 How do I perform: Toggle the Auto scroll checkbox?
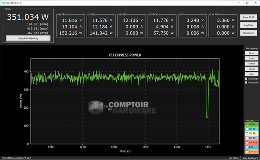(246, 78)
